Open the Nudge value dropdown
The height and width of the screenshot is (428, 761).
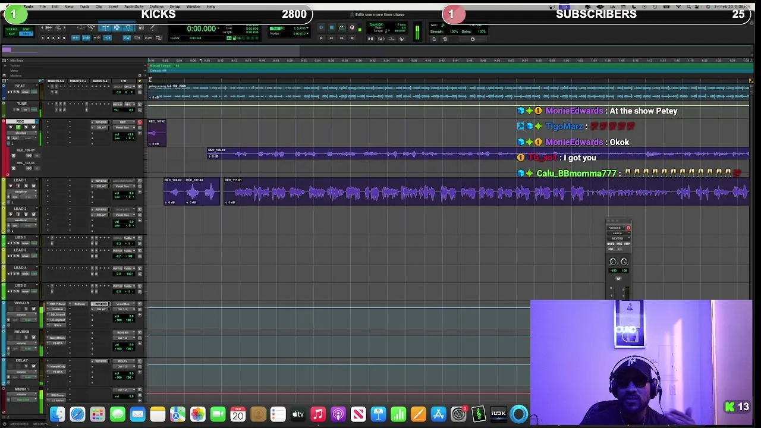[x=307, y=33]
